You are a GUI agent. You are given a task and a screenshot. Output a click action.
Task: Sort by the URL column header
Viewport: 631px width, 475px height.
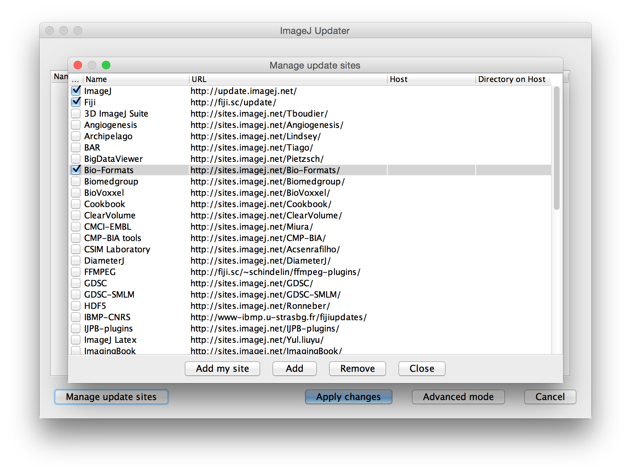point(288,79)
